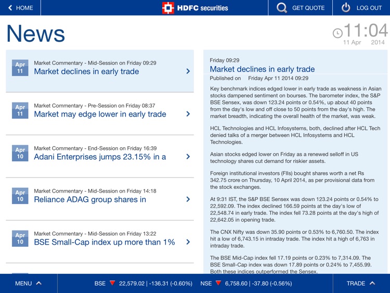Go back using the HOME arrow icon
390x293 pixels.
10,8
